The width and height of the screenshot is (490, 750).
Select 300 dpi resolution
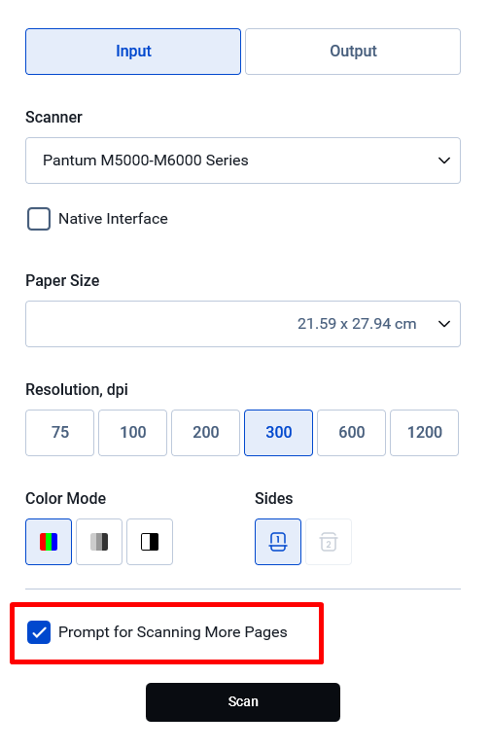[279, 433]
